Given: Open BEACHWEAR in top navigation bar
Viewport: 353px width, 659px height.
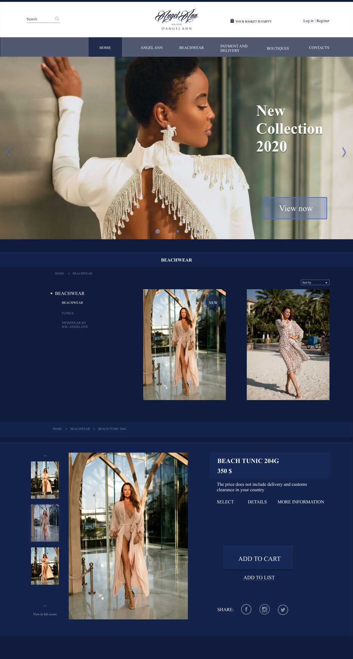Looking at the screenshot, I should coord(191,48).
